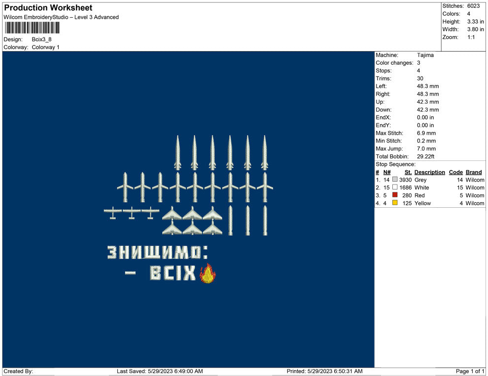Image resolution: width=488 pixels, height=376 pixels.
Task: Click the 'Yellow' description text
Action: coord(422,203)
